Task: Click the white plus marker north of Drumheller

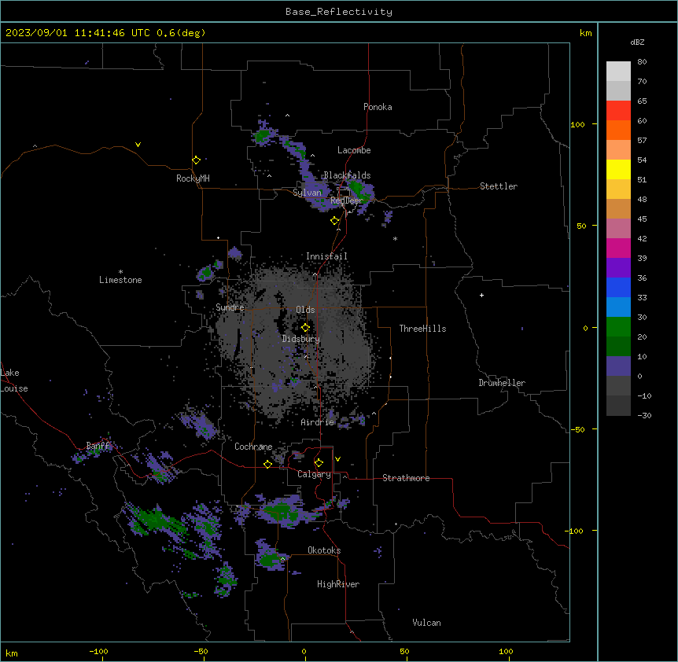Action: (481, 295)
